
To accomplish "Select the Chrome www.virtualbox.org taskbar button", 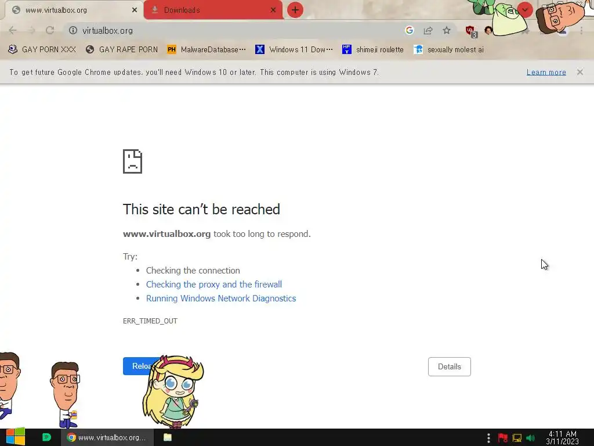I will 107,437.
